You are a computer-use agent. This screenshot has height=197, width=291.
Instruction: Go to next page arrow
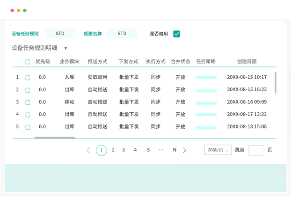pyautogui.click(x=184, y=150)
